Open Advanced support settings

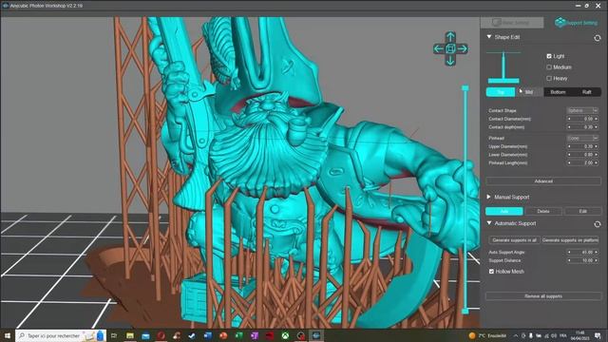coord(543,181)
